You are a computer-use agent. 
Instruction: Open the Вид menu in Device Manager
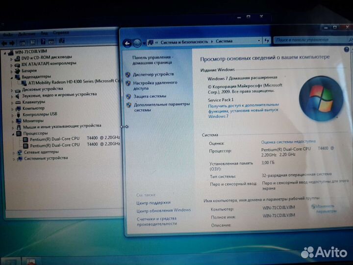click(x=44, y=33)
